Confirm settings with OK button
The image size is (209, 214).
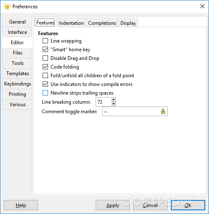(x=188, y=205)
